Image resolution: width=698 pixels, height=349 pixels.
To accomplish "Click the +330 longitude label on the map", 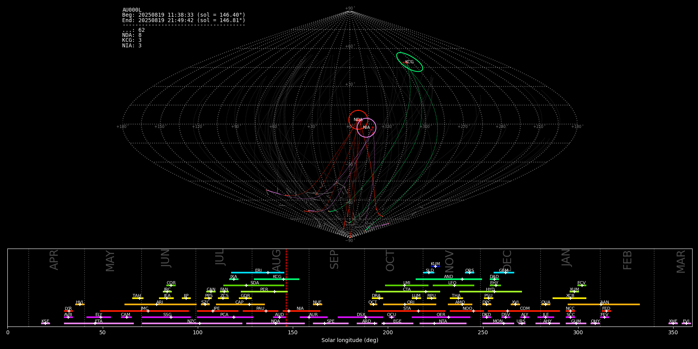I will [387, 127].
